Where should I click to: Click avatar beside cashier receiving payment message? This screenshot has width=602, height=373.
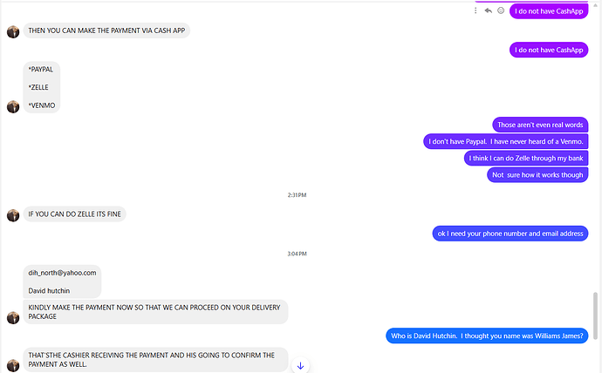click(x=13, y=365)
